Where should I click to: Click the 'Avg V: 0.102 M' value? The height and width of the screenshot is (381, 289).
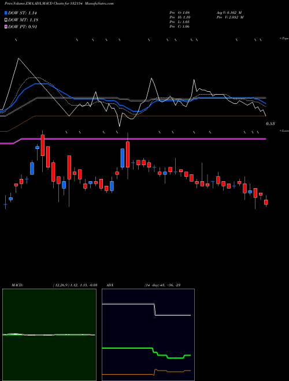point(229,13)
